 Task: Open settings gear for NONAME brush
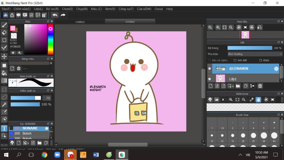point(47,128)
